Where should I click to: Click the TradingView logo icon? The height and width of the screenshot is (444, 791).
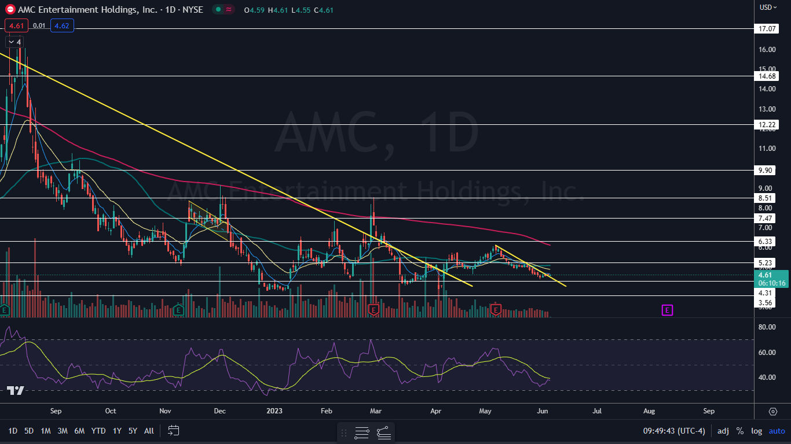click(16, 390)
